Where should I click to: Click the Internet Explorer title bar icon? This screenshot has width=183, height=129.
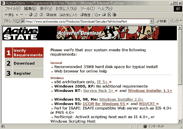[x=3, y=3]
